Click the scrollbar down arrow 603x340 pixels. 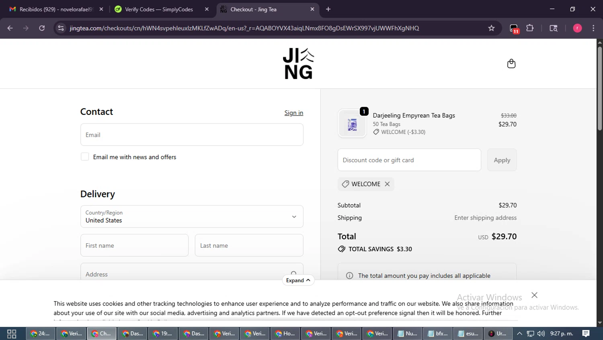[599, 323]
